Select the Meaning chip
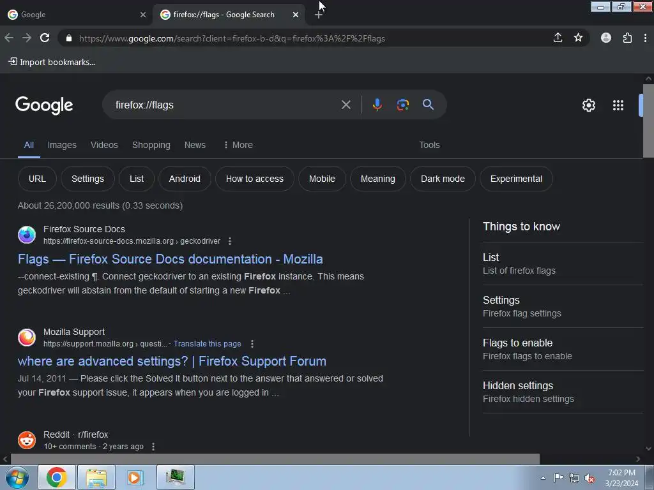Screen dimensions: 654x490 pyautogui.click(x=377, y=179)
